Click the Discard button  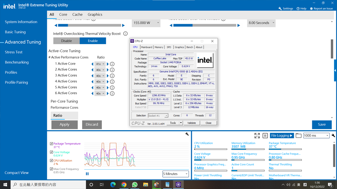[92, 124]
